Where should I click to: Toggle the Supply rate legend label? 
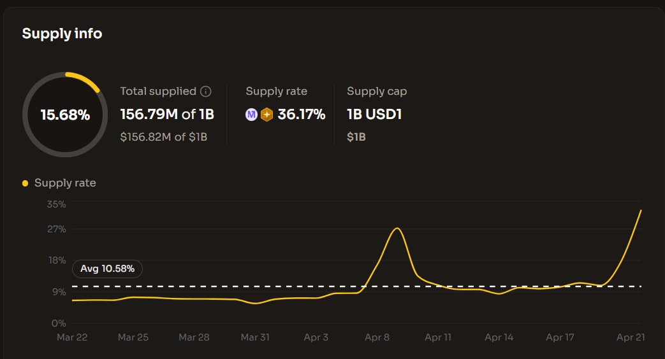pos(65,183)
